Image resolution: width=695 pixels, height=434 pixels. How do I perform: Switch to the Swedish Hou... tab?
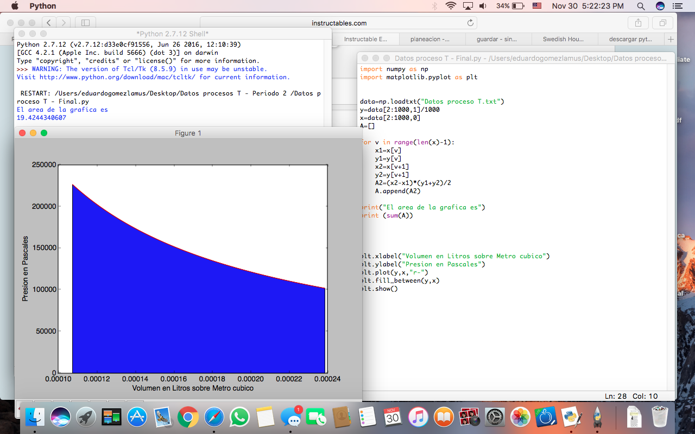565,39
